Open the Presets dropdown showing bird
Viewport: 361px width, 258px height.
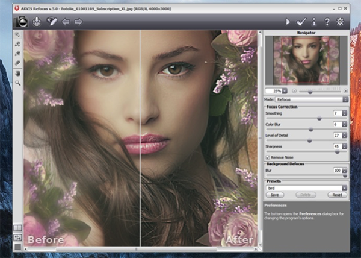pos(306,188)
